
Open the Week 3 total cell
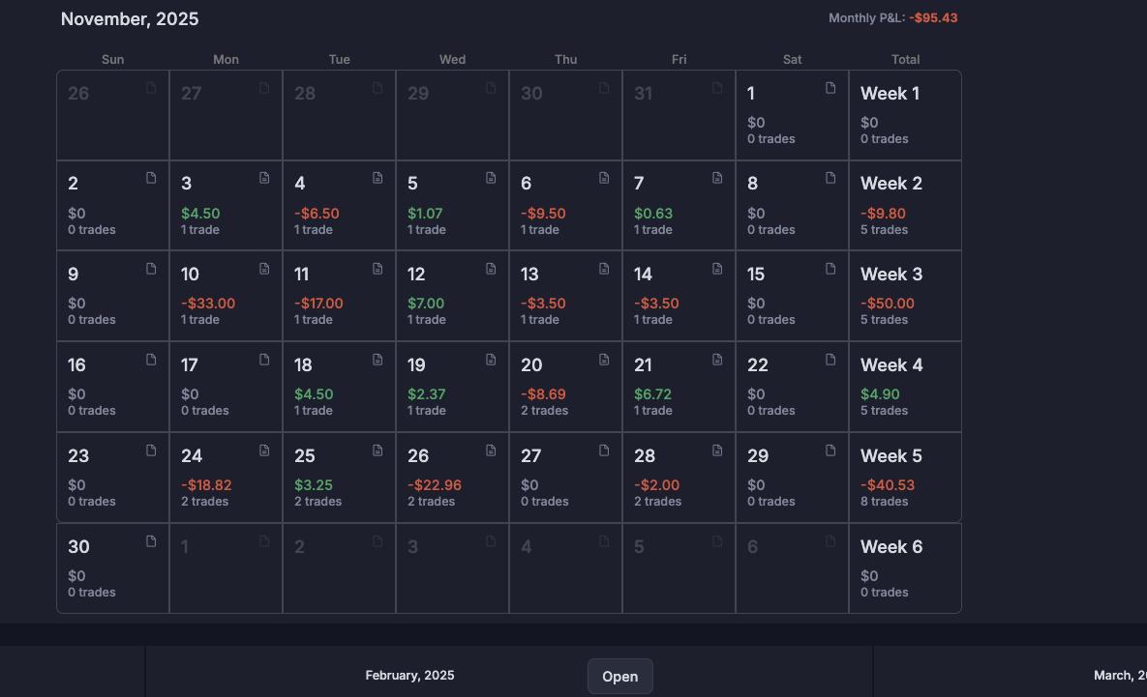tap(905, 296)
